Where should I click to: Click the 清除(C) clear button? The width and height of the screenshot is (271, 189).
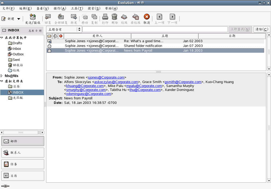point(262,29)
